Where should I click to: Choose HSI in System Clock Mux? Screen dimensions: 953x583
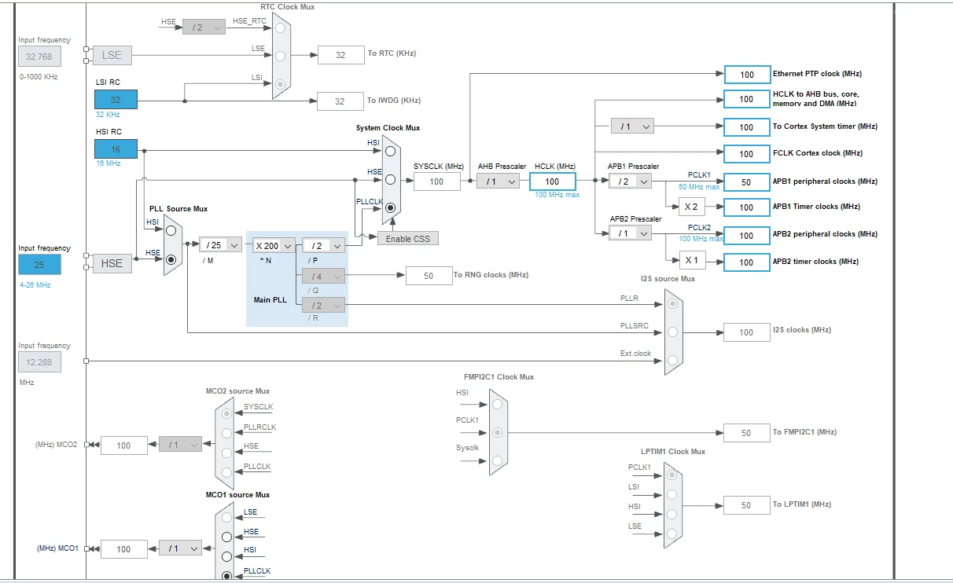[x=390, y=152]
